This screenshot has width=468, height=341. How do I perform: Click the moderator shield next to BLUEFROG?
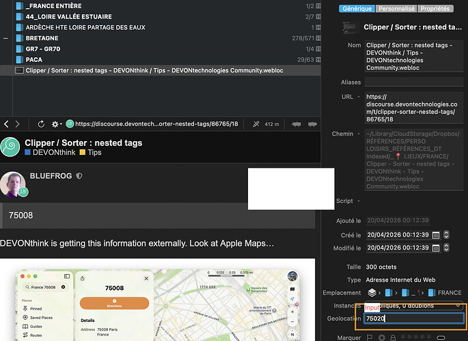pos(79,176)
